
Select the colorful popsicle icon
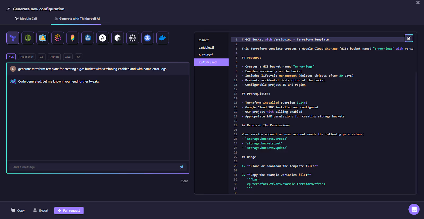click(x=73, y=38)
